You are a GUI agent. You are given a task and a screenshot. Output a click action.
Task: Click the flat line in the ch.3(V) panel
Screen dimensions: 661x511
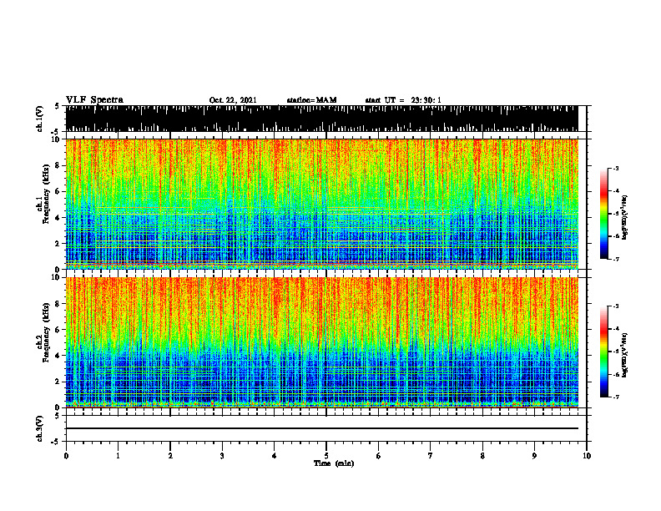tap(321, 428)
